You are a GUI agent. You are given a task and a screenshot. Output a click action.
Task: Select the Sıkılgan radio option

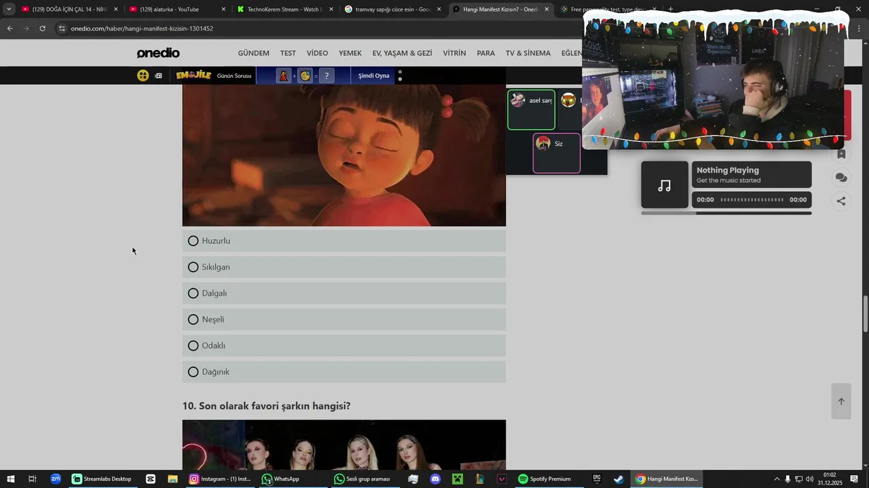point(344,267)
